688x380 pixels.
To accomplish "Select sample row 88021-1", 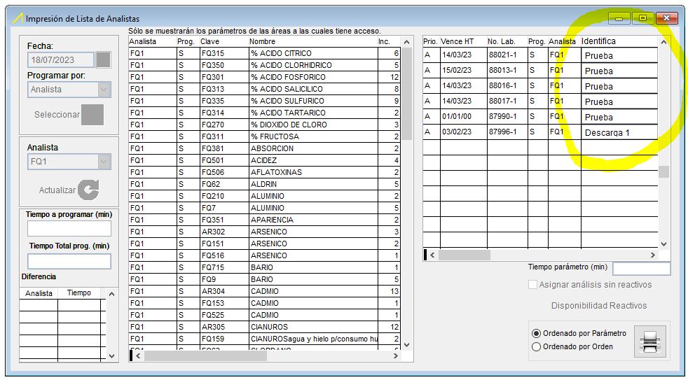I will tap(540, 55).
